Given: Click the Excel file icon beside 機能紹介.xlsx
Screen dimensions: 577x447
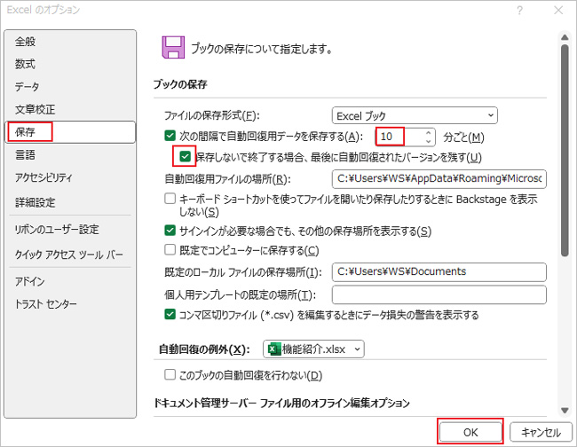Looking at the screenshot, I should [274, 349].
